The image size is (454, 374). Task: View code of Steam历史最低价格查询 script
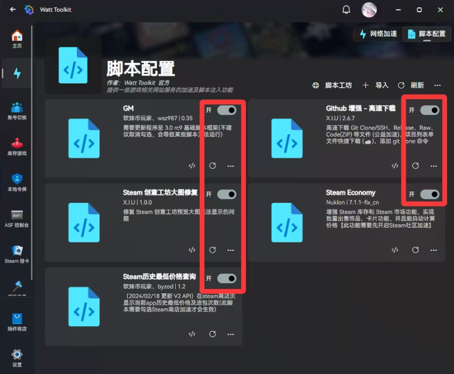pyautogui.click(x=192, y=334)
